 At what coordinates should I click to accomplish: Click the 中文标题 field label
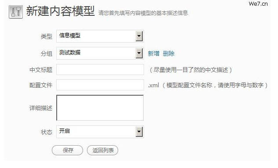(x=41, y=70)
